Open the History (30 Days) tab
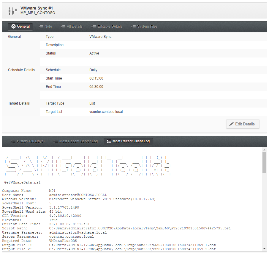Image resolution: width=269 pixels, height=255 pixels. [28, 141]
